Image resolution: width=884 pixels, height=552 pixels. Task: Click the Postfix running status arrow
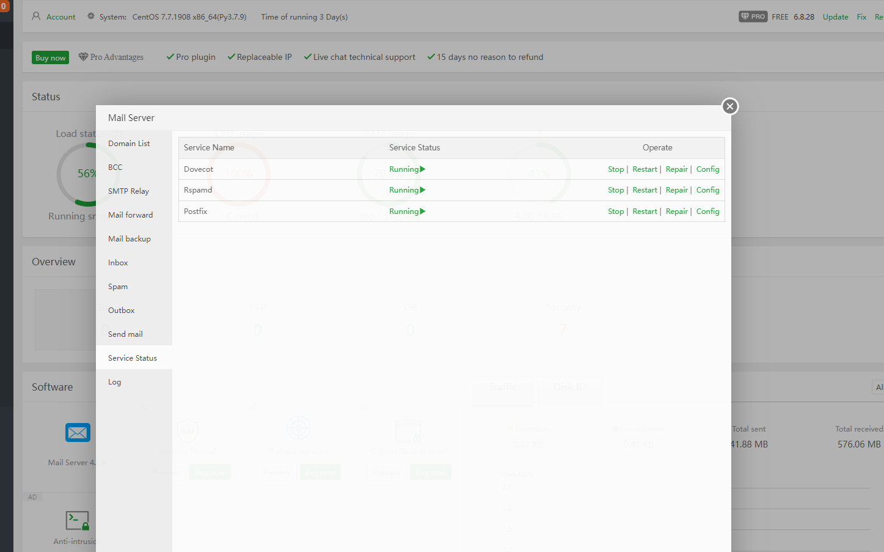tap(423, 212)
